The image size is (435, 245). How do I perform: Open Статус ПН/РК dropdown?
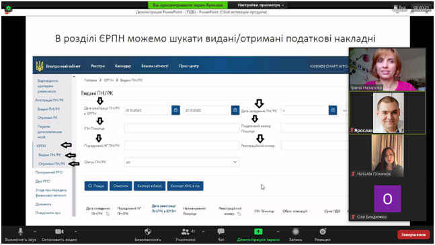[182, 162]
